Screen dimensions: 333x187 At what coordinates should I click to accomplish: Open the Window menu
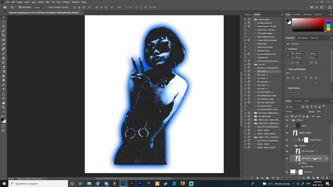75,2
